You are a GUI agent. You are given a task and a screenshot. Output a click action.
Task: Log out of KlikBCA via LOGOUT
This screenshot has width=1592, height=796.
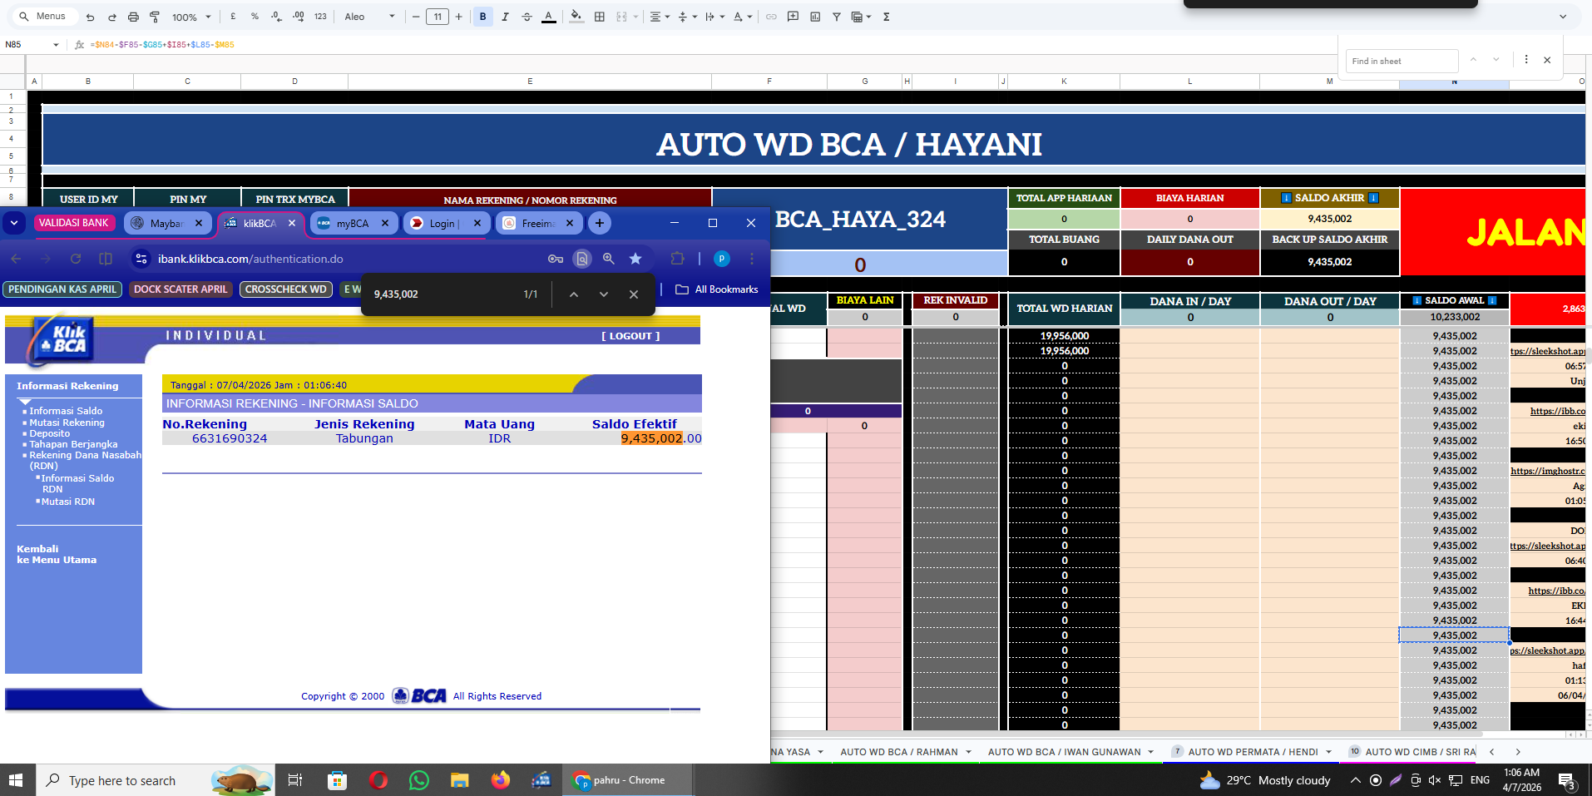coord(630,336)
